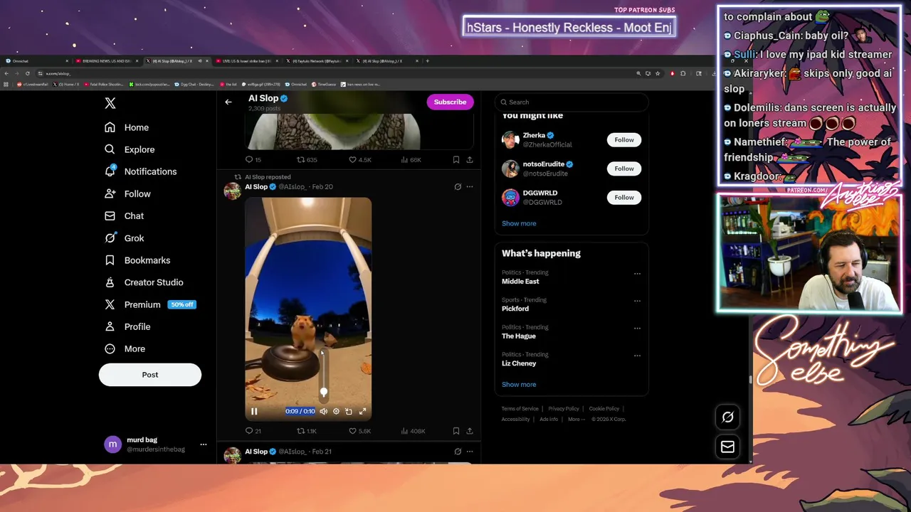Open Creator Studio from the sidebar
The height and width of the screenshot is (512, 911).
pos(144,282)
